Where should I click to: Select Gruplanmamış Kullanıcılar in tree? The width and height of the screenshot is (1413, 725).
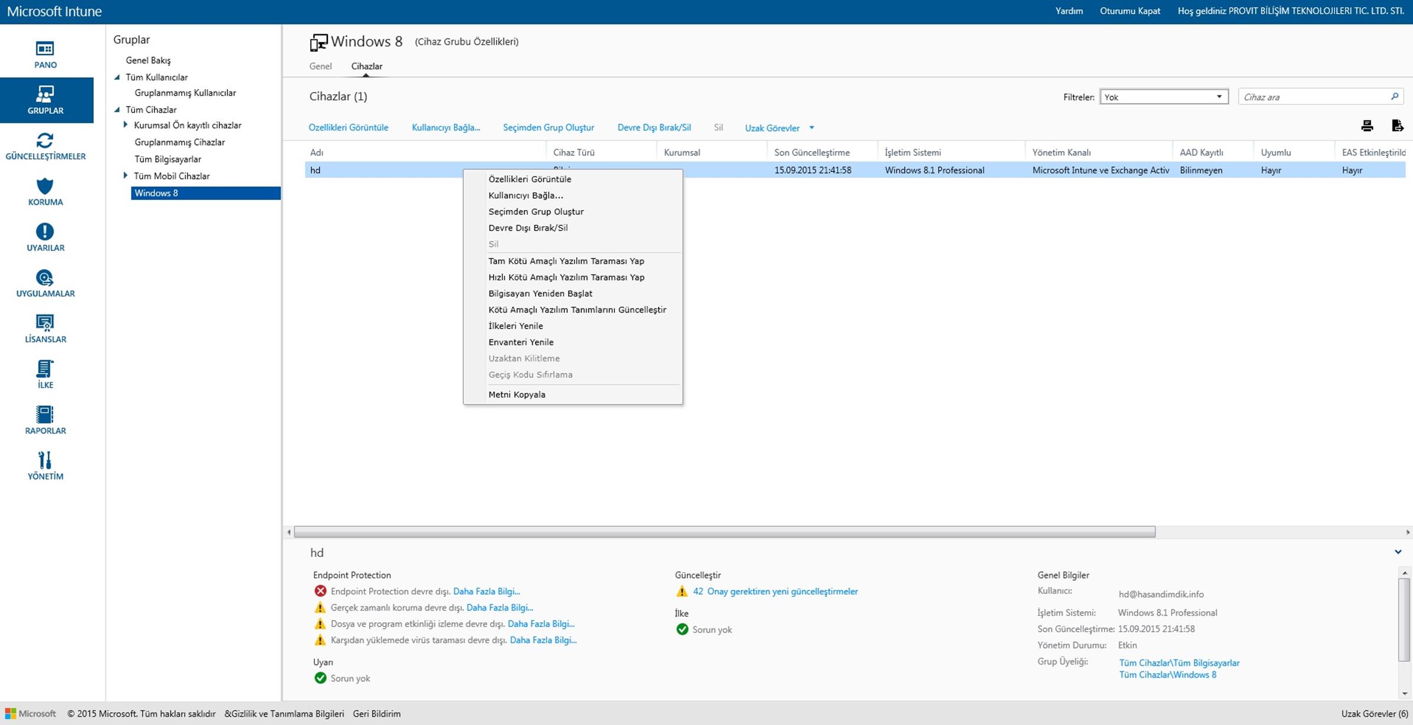(185, 93)
